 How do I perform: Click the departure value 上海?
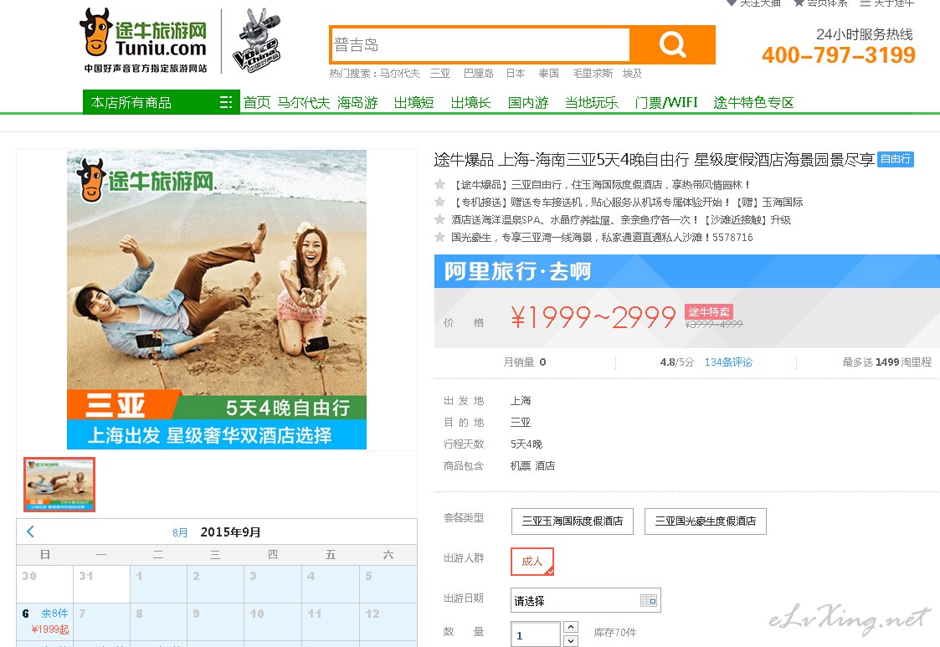[x=521, y=401]
